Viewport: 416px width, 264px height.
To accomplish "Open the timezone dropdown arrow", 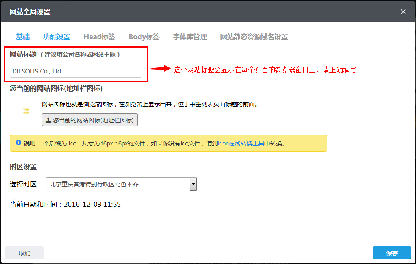I will (193, 184).
